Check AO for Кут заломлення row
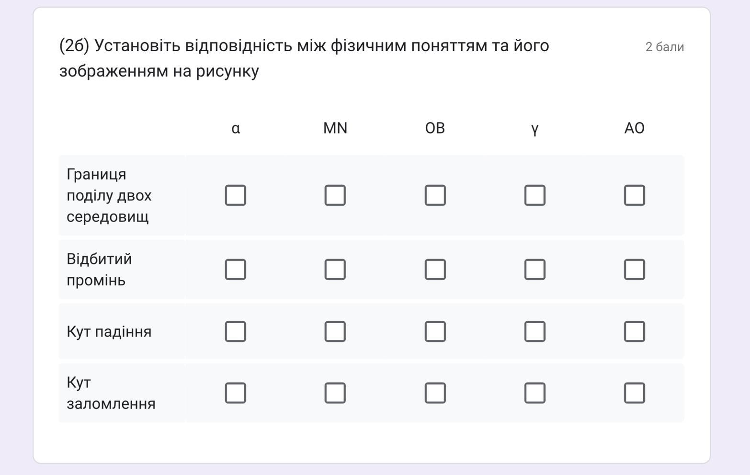The width and height of the screenshot is (750, 475). pyautogui.click(x=635, y=393)
